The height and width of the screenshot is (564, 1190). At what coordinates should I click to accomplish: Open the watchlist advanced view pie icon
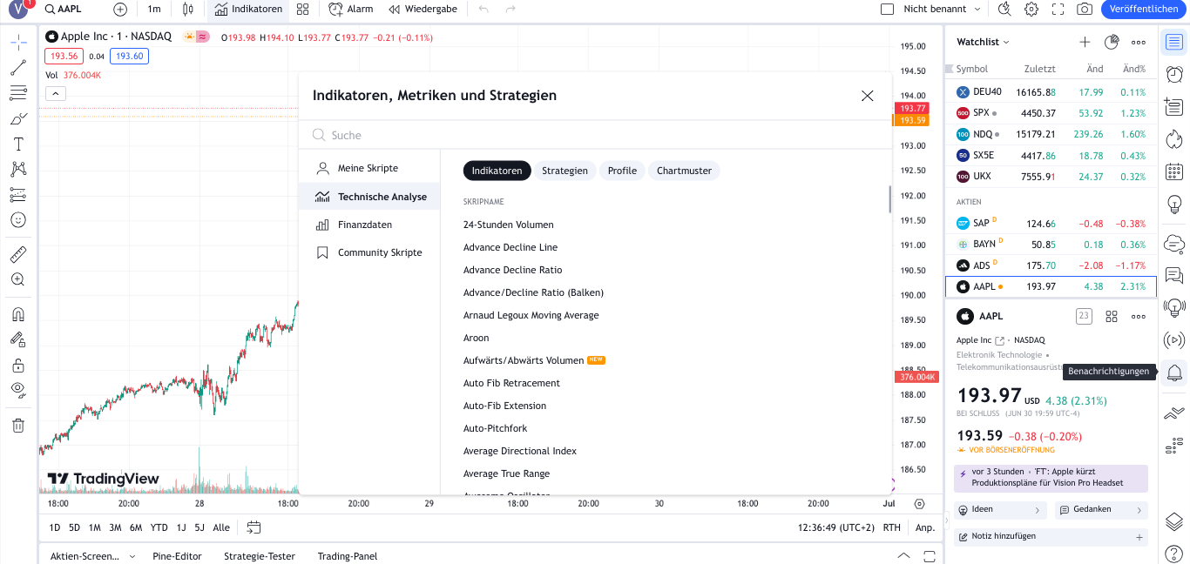pyautogui.click(x=1112, y=42)
